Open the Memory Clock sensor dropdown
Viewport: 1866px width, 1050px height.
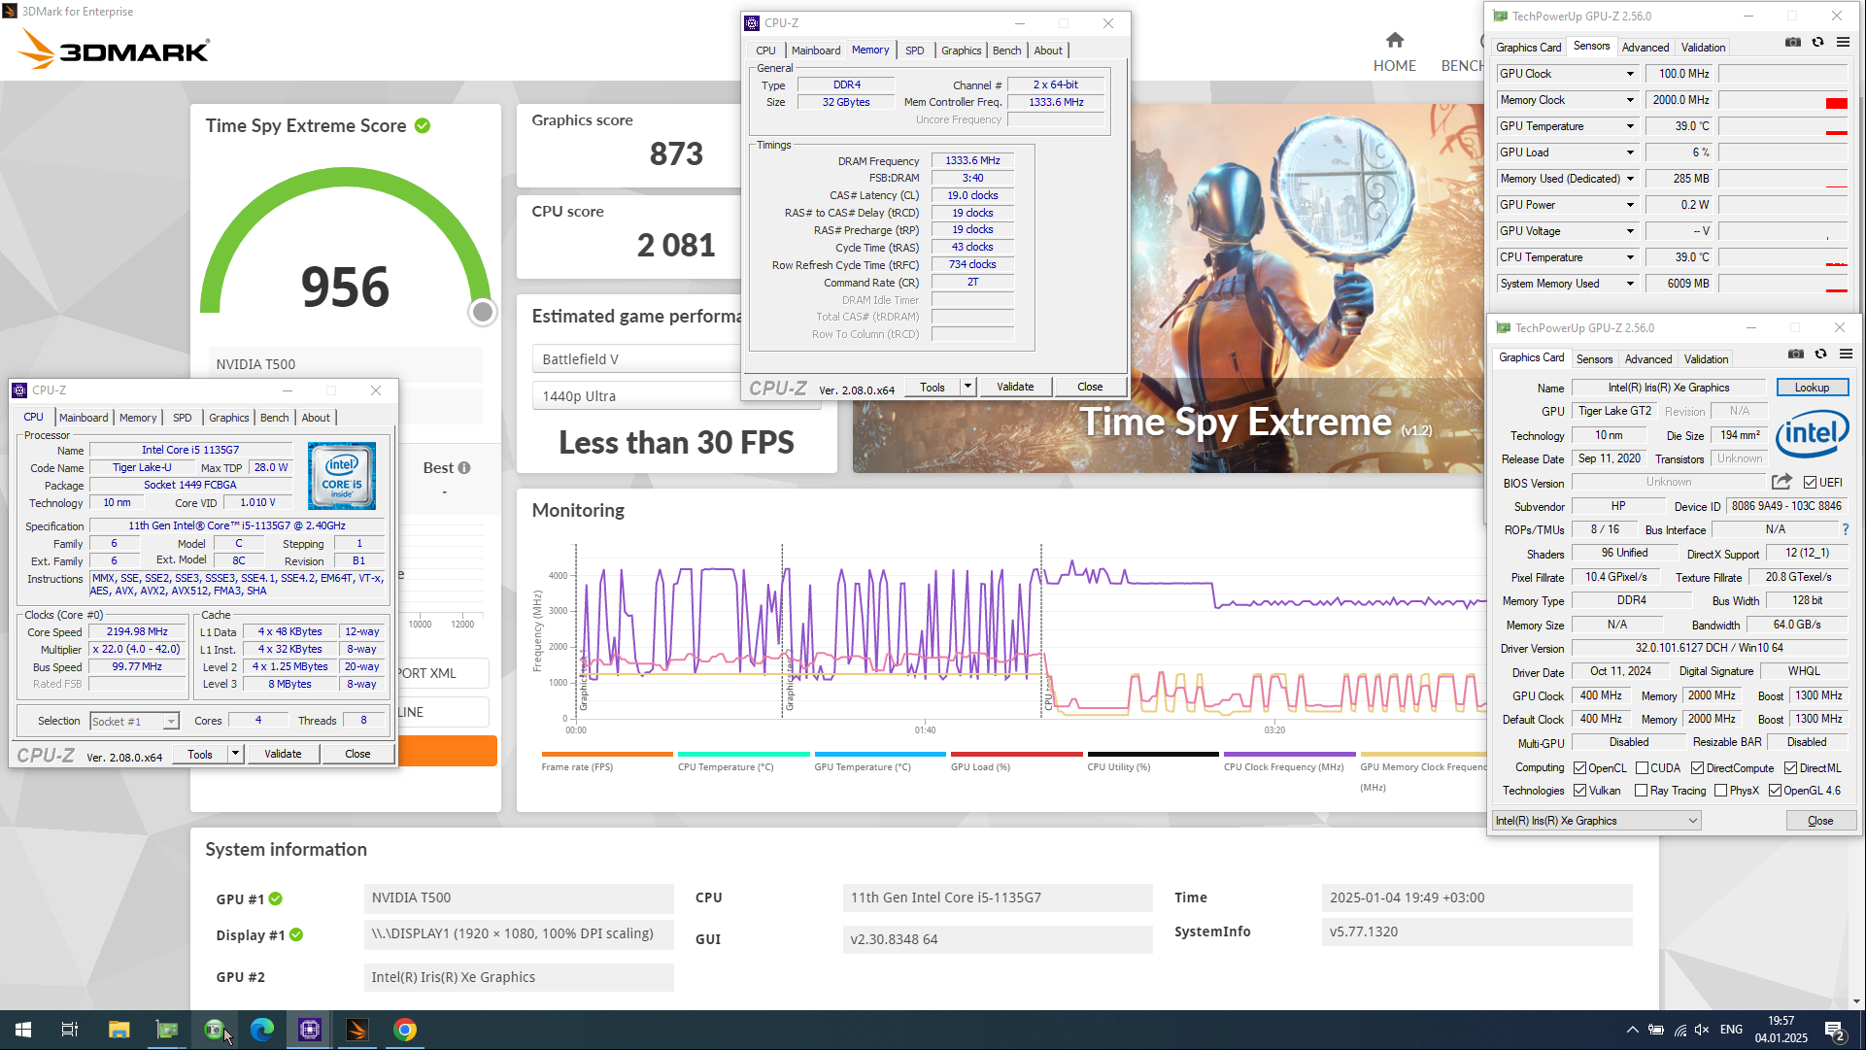(x=1630, y=100)
